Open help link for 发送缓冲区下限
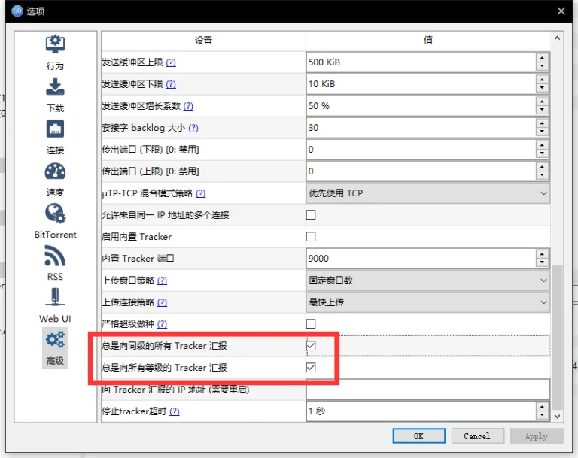Screen dimensions: 578x458 (171, 84)
